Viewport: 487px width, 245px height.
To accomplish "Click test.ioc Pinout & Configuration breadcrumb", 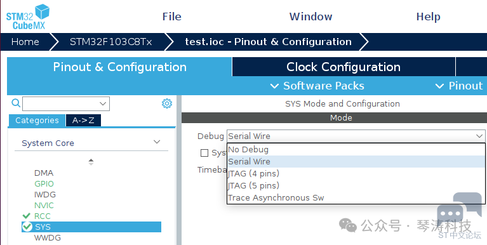I will [268, 42].
